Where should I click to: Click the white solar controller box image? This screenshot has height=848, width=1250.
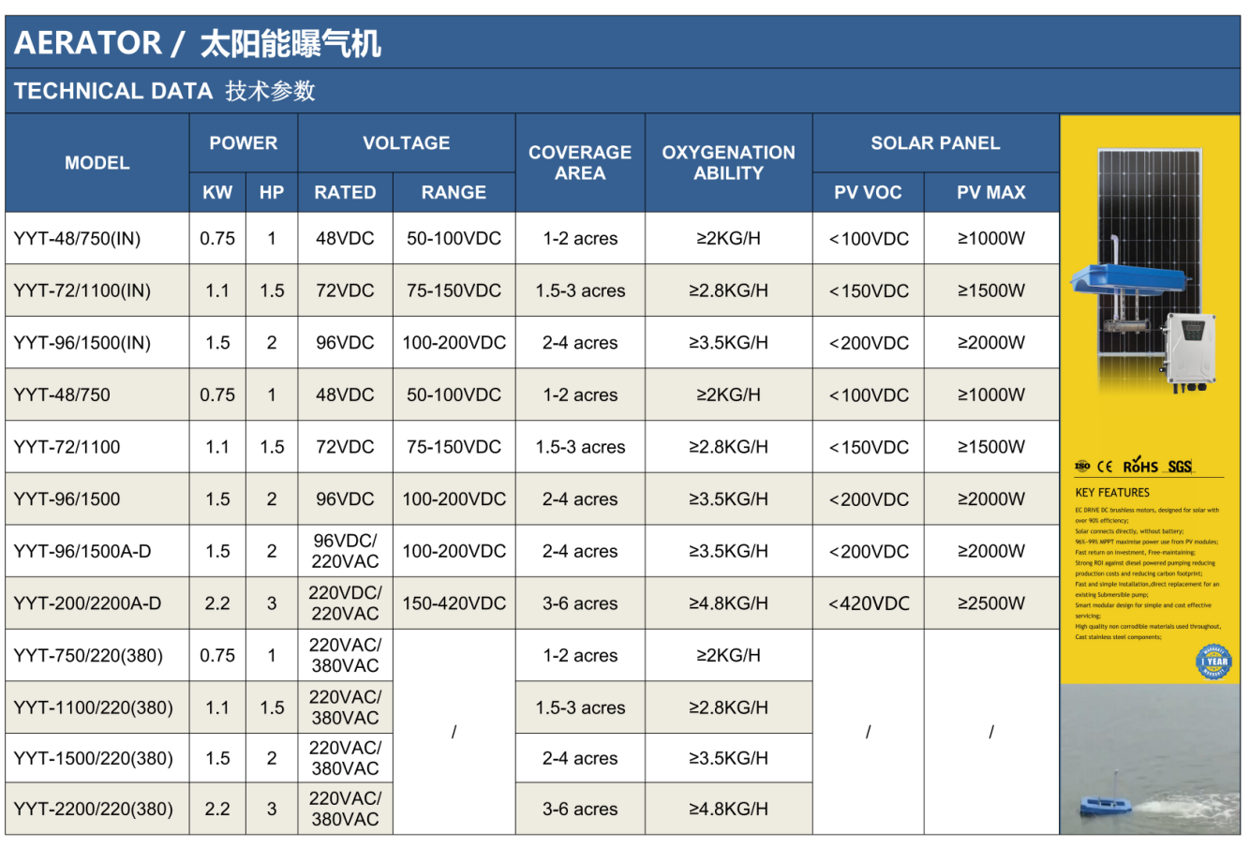click(1191, 349)
